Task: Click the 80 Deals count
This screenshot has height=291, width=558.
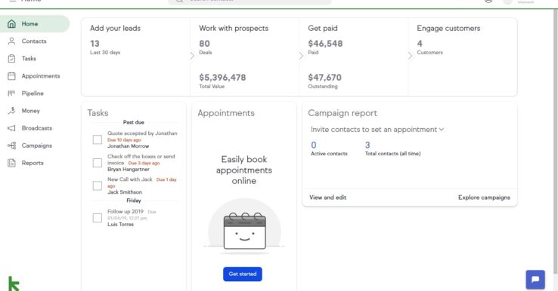Action: coord(204,44)
